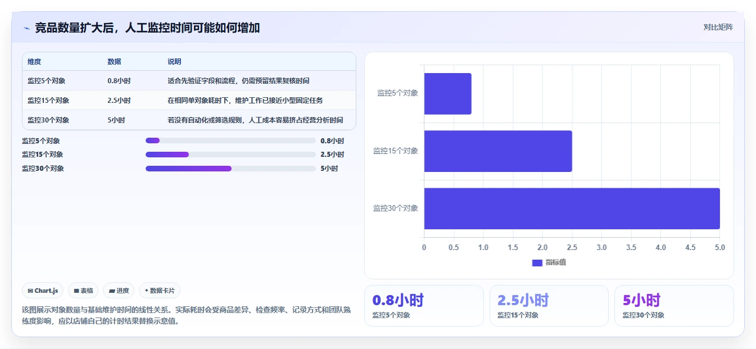Click the 监控30个对象 progress bar
Image resolution: width=756 pixels, height=349 pixels.
point(230,169)
